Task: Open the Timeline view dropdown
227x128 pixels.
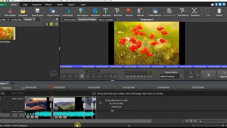Action: [22, 88]
